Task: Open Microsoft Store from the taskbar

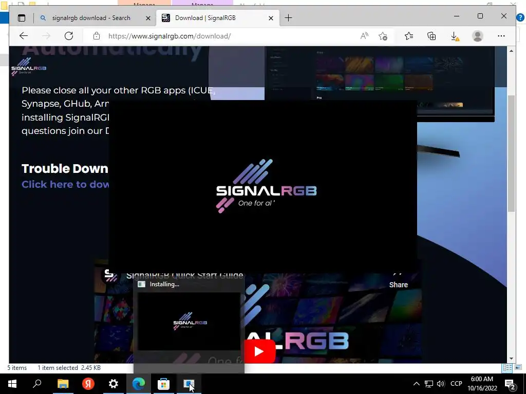Action: click(164, 384)
